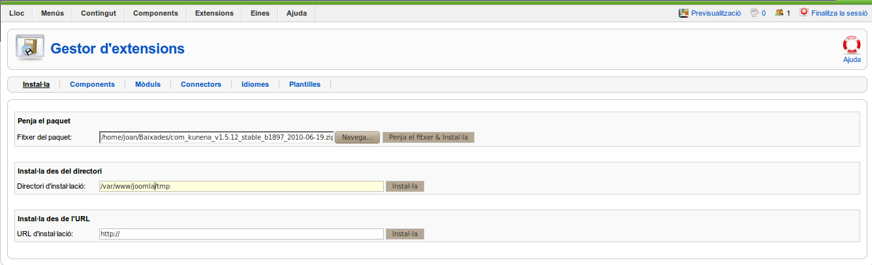The image size is (872, 265).
Task: Click the messages speech bubble icon
Action: click(755, 12)
